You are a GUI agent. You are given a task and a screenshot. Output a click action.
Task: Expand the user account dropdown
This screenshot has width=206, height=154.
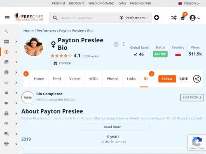[x=195, y=18]
